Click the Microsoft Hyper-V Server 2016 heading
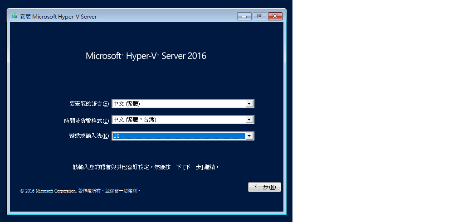This screenshot has width=453, height=222. (146, 56)
